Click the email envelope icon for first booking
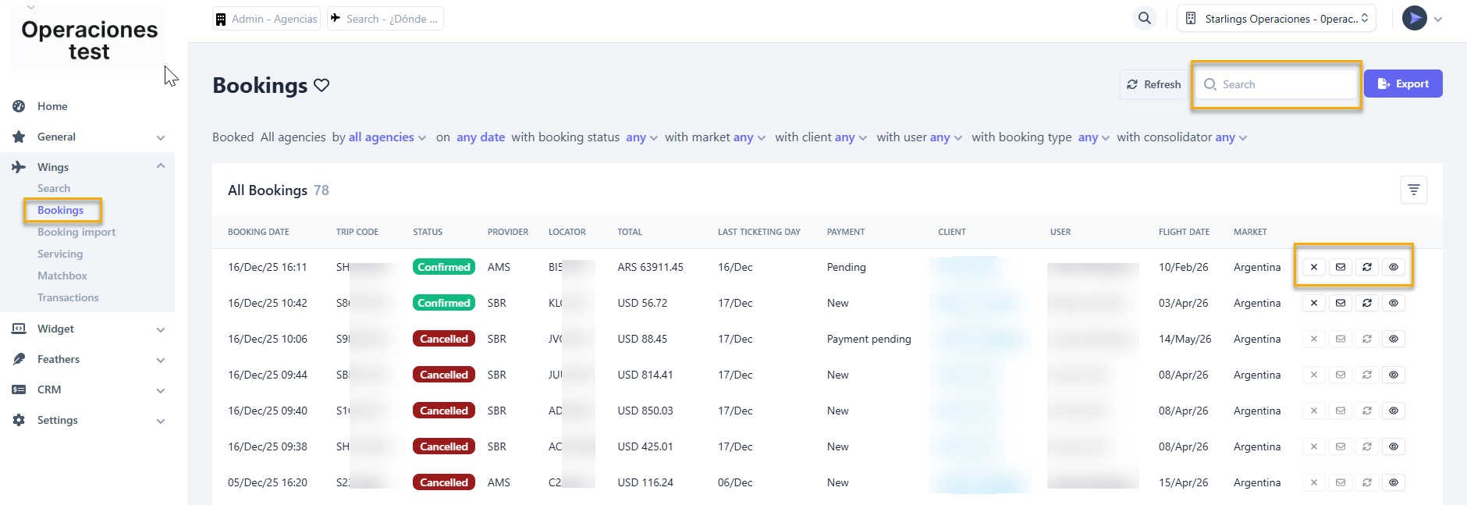Image resolution: width=1467 pixels, height=505 pixels. [x=1341, y=267]
